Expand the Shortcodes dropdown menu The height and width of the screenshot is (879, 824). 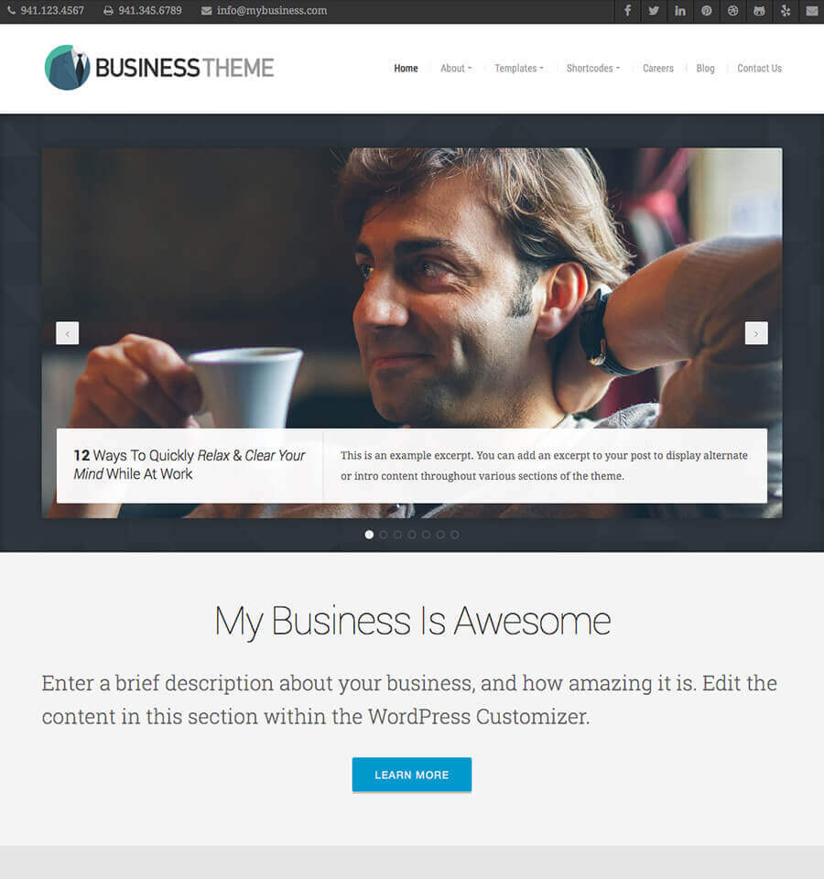coord(592,69)
